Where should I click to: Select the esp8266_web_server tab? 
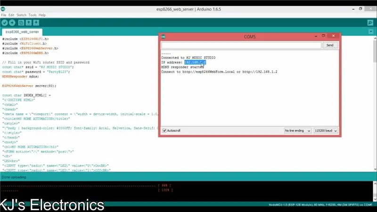(22, 32)
